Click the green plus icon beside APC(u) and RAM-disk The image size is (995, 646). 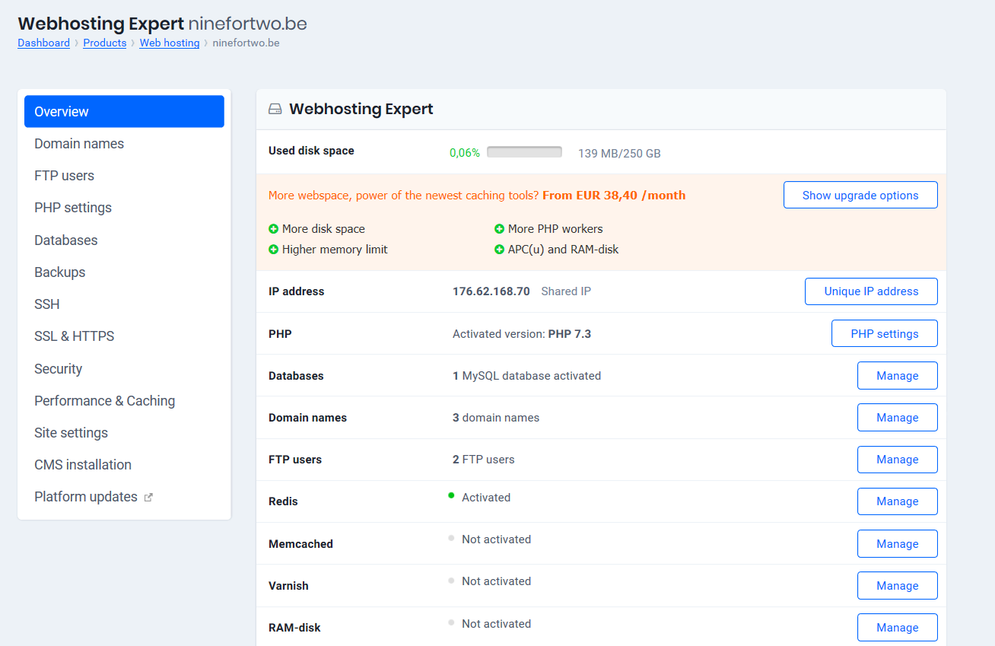(501, 249)
